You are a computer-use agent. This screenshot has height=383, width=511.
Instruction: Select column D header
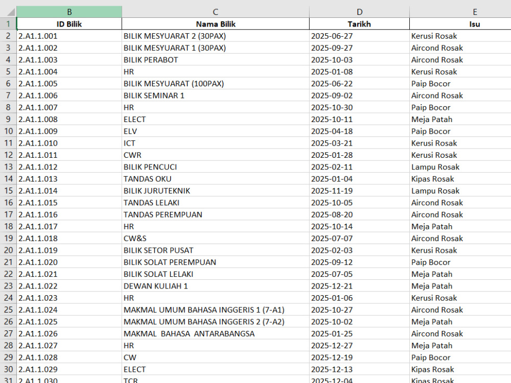coord(359,12)
